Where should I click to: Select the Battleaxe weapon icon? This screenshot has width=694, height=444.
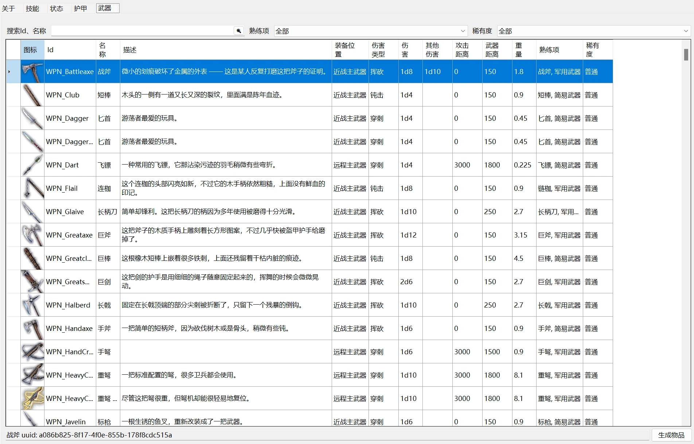tap(32, 72)
